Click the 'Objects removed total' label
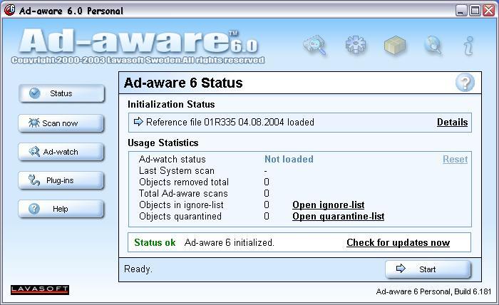The height and width of the screenshot is (305, 499). click(184, 182)
